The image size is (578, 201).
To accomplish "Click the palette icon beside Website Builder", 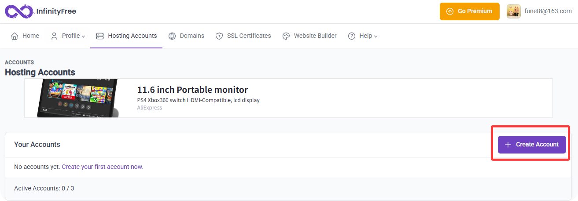I will 286,36.
